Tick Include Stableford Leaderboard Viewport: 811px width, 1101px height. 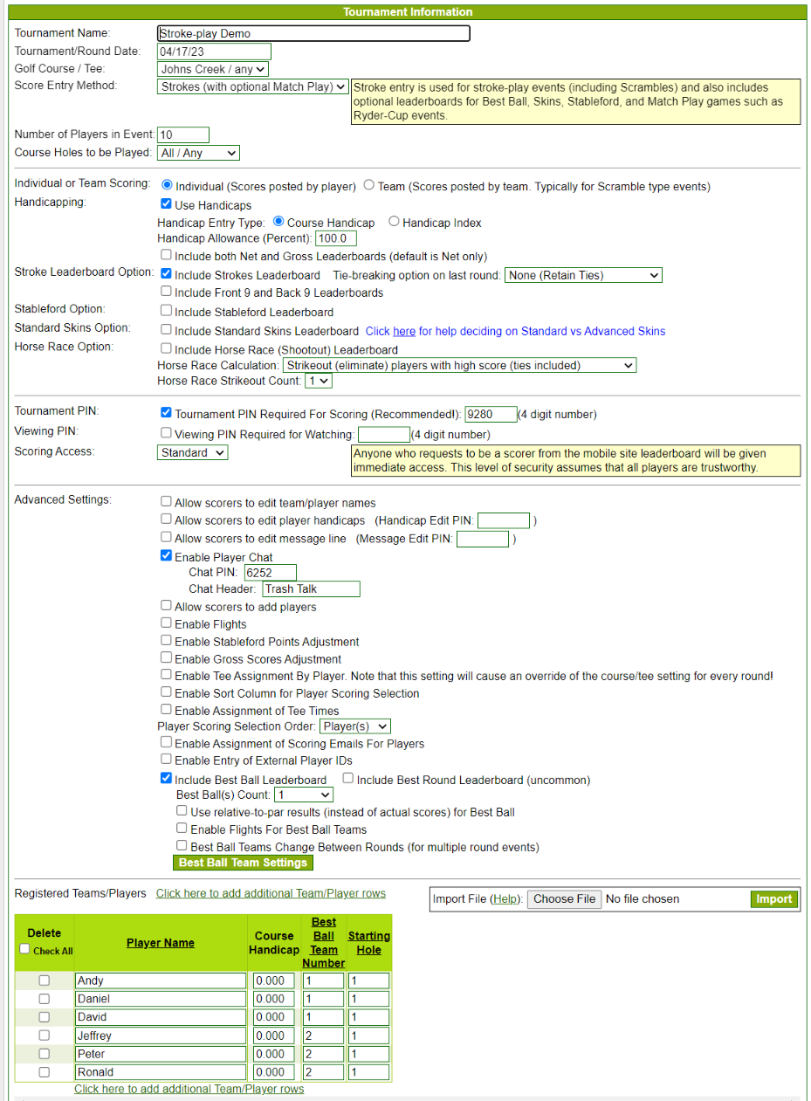tap(166, 311)
